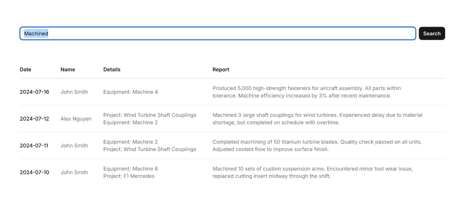This screenshot has width=467, height=212.
Task: Click the Name column header
Action: (68, 70)
